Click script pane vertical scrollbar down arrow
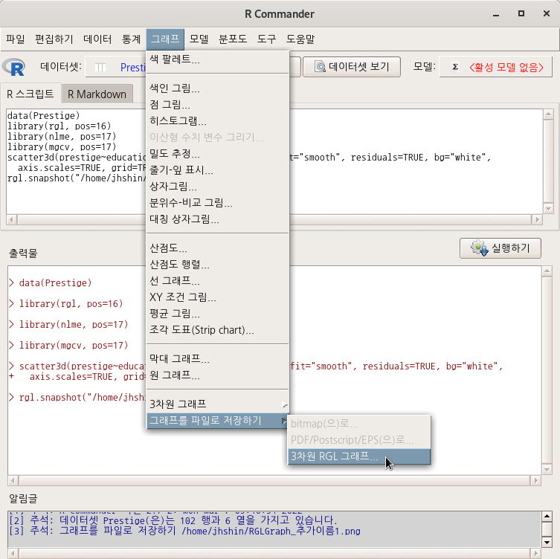The image size is (560, 559). pyautogui.click(x=548, y=208)
